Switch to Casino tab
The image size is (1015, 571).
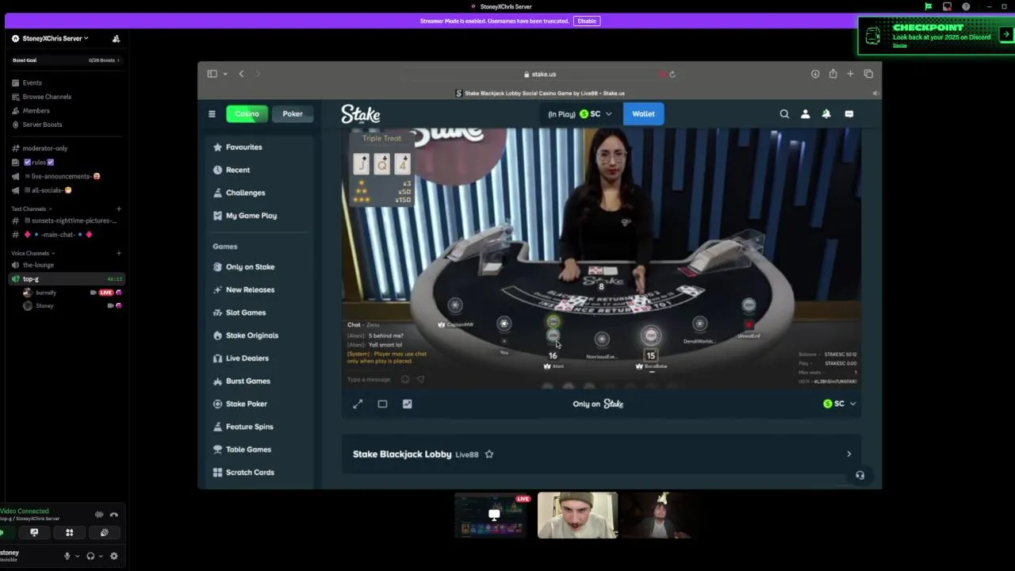247,113
